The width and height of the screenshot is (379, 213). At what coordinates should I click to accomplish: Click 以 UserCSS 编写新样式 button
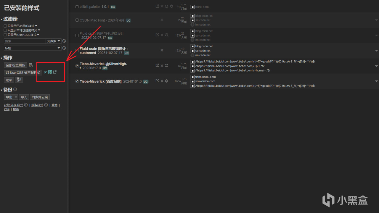tap(23, 73)
